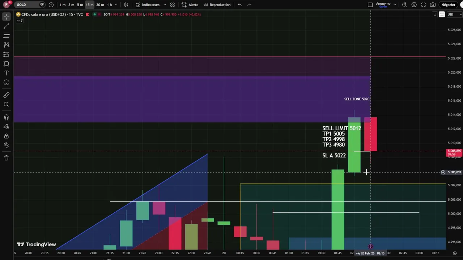
Task: Enter fullscreen mode
Action: [423, 5]
